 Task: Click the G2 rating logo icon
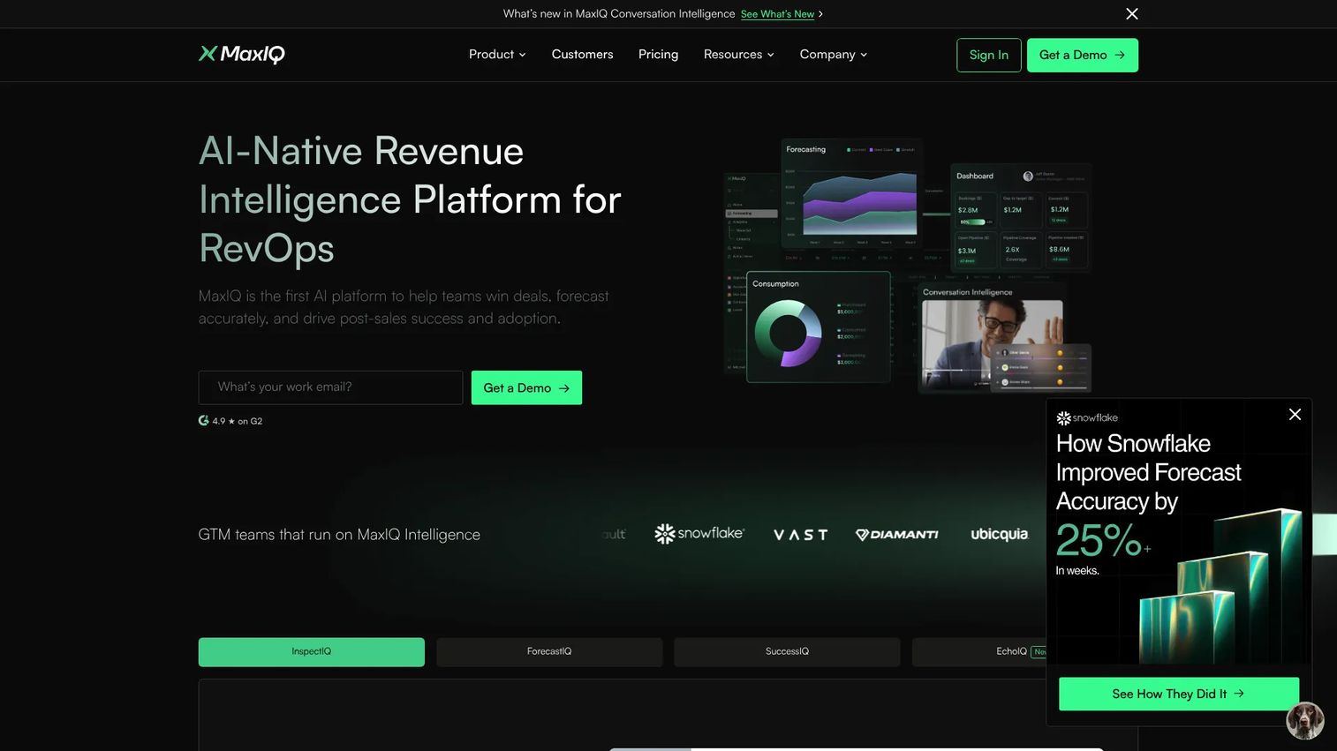point(204,421)
